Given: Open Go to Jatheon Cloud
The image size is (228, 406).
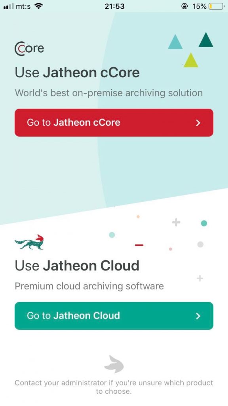Looking at the screenshot, I should (x=114, y=316).
